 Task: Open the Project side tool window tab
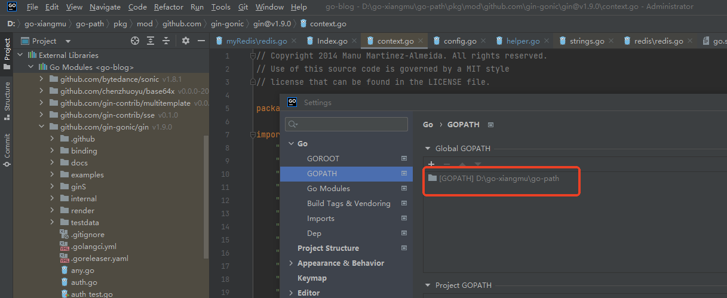point(7,54)
